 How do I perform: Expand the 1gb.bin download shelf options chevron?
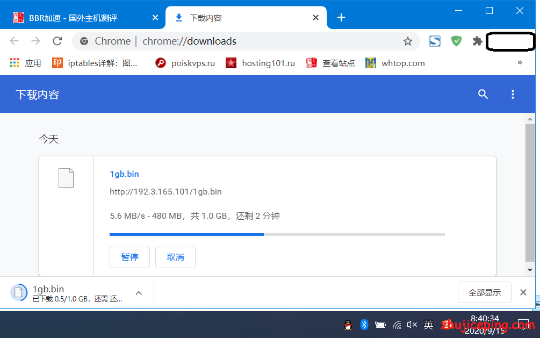click(139, 293)
